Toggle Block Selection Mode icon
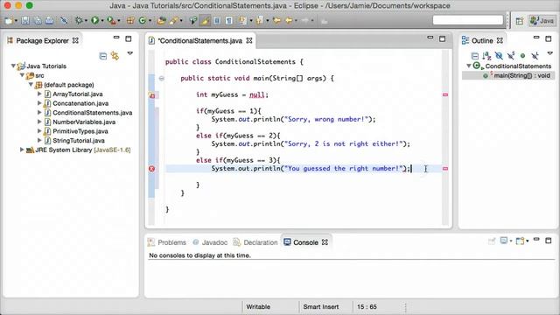560x315 pixels. (217, 21)
